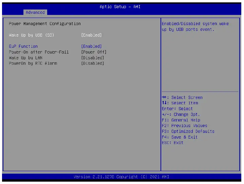
Task: Click the Enter: Select hint
Action: tap(177, 109)
